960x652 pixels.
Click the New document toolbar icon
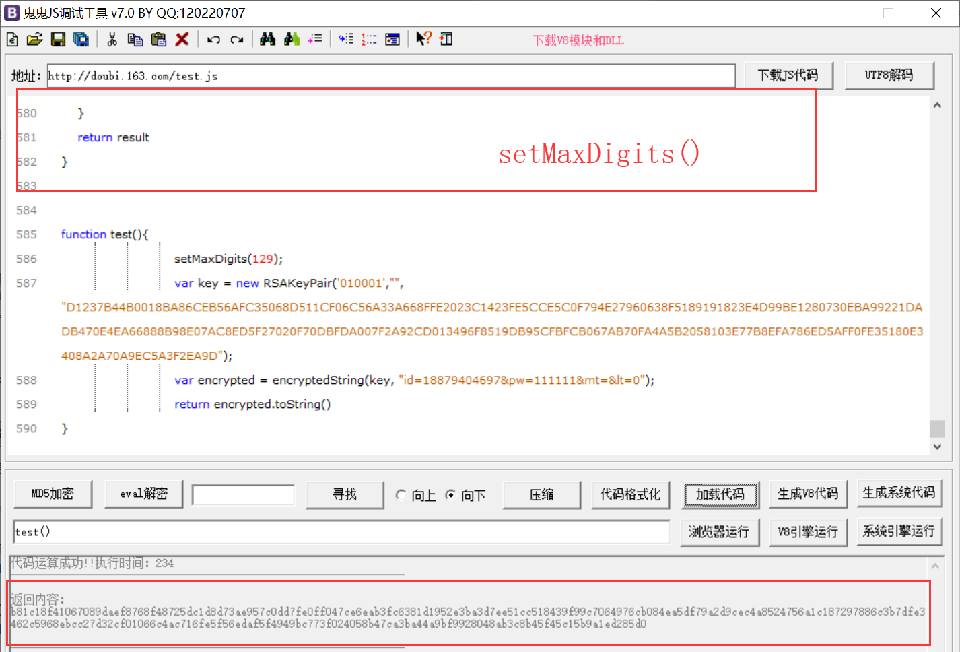[12, 40]
